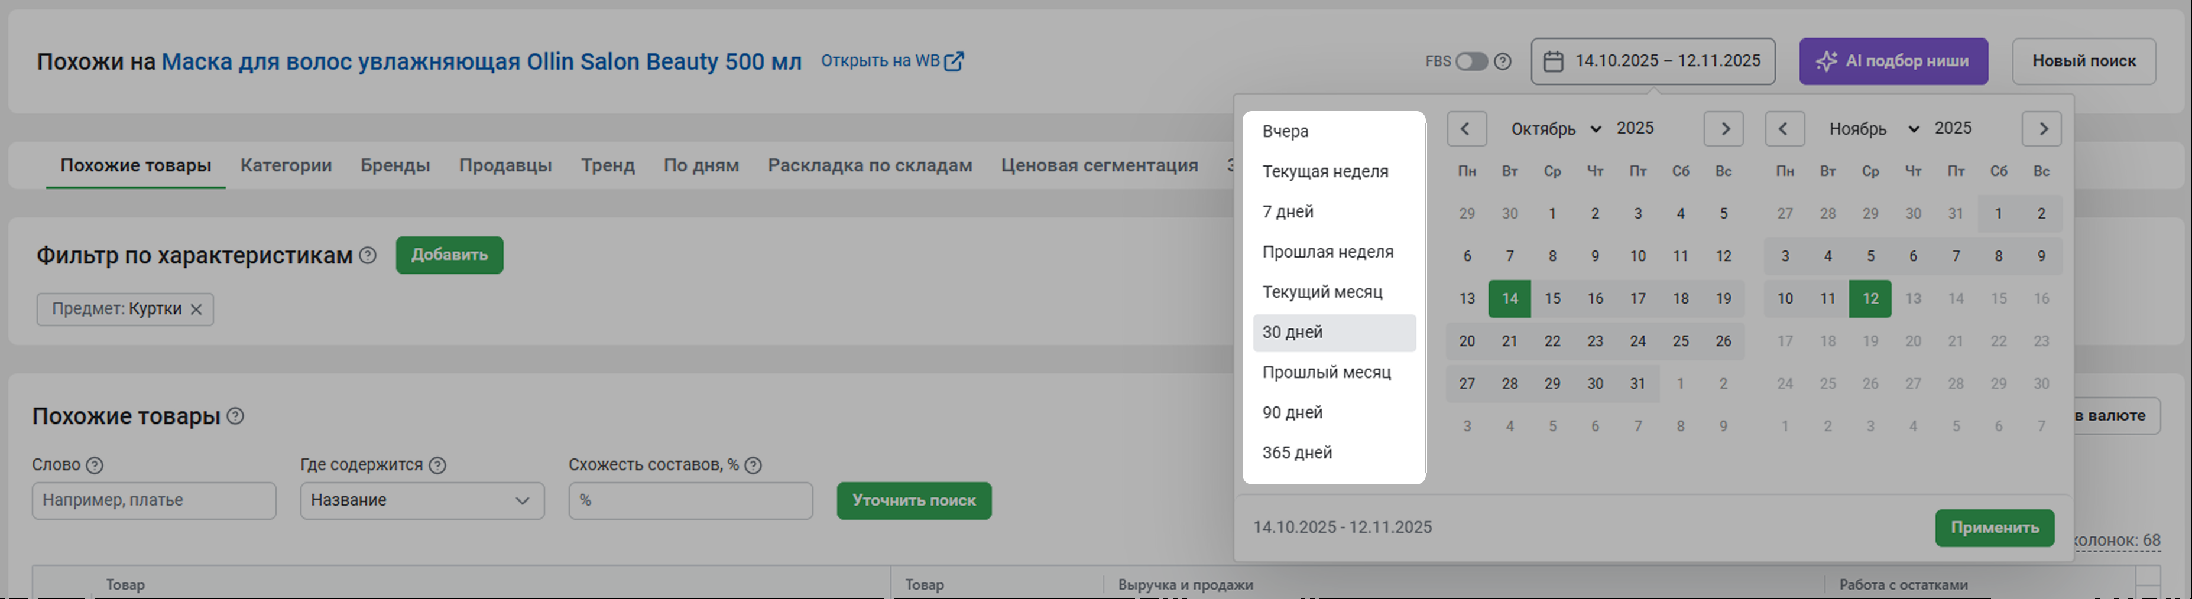Click help icon beside Фильтр по характеристикам
This screenshot has height=599, width=2192.
368,255
